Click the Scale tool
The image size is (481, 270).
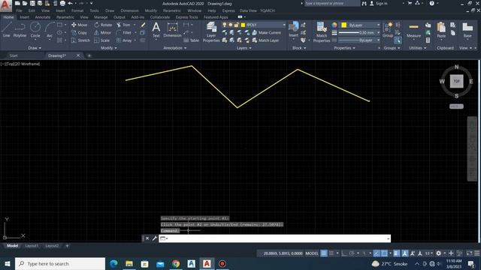tap(102, 40)
